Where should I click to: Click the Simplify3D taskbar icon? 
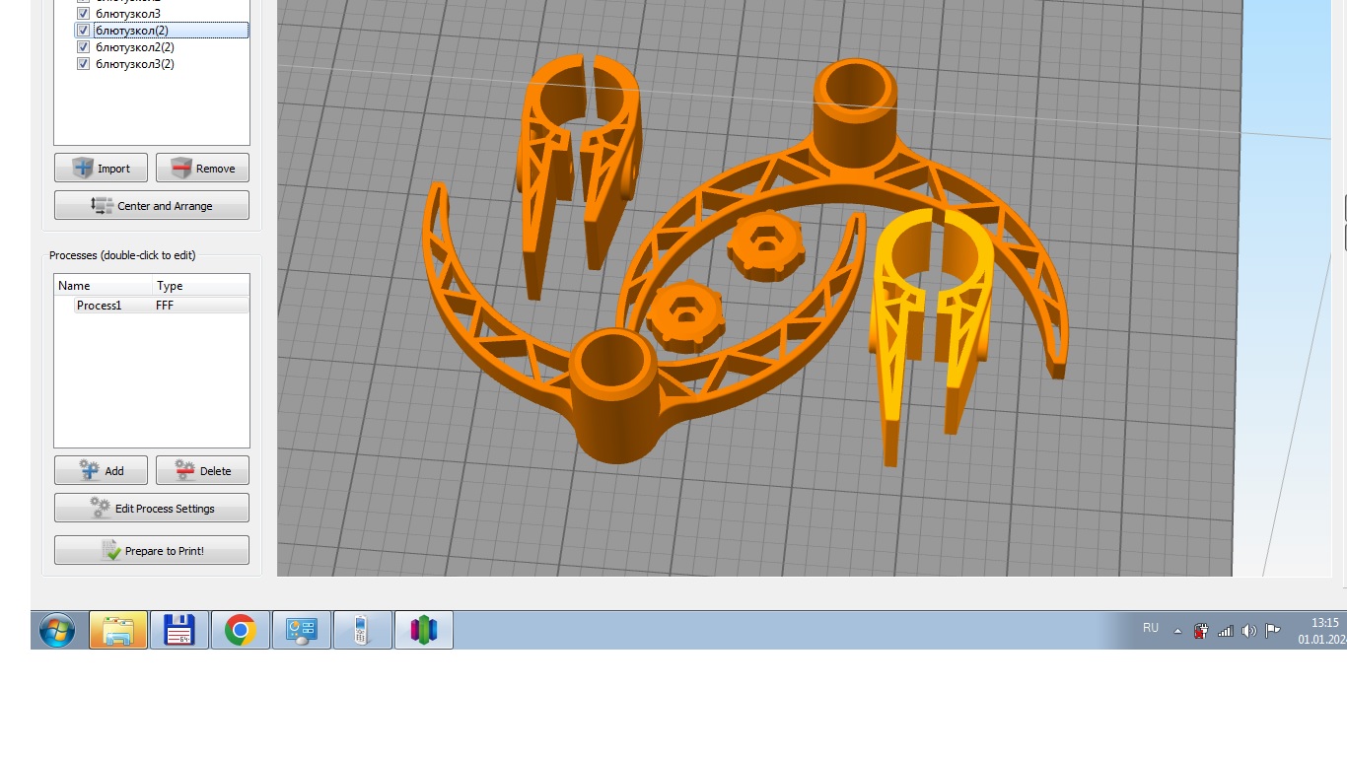pos(424,630)
